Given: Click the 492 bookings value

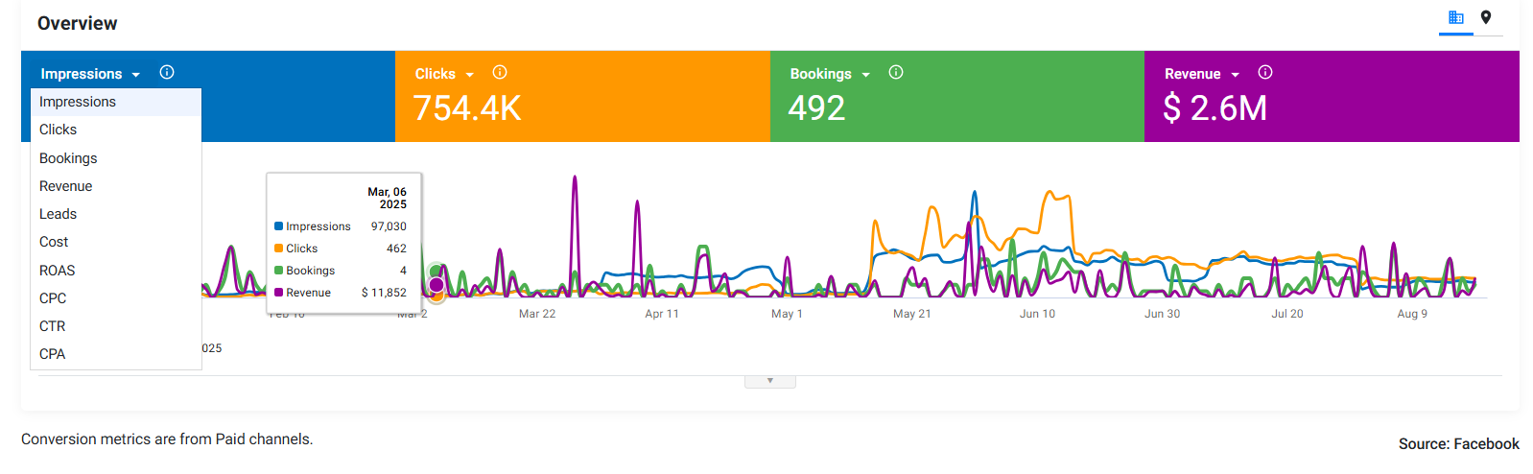Looking at the screenshot, I should [x=816, y=108].
